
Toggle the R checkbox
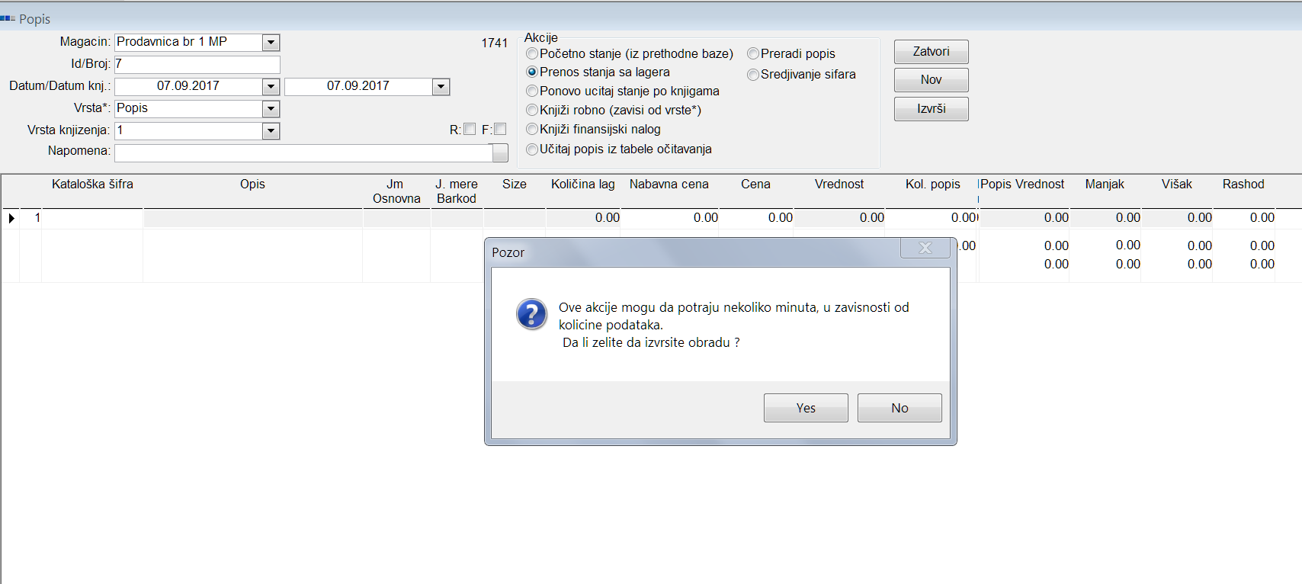tap(470, 130)
